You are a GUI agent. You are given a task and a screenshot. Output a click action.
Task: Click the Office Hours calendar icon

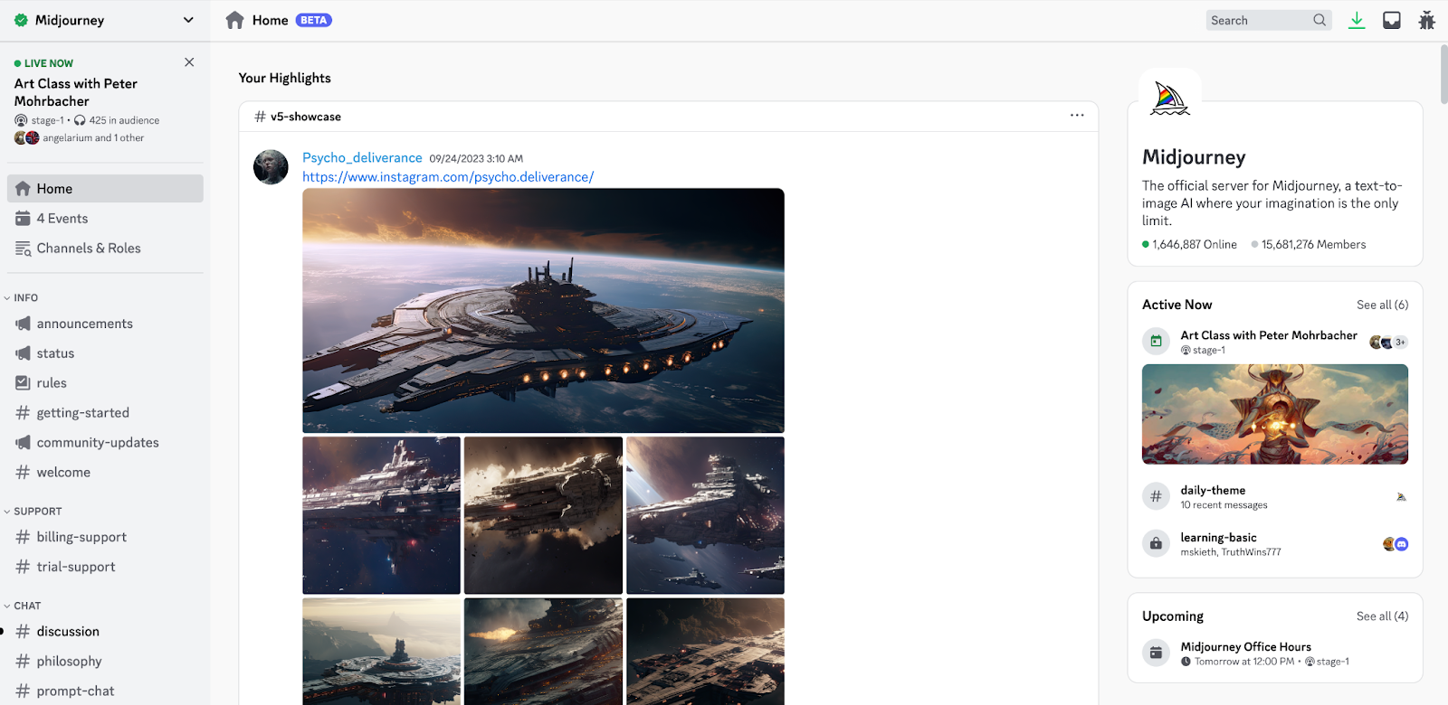[1156, 653]
